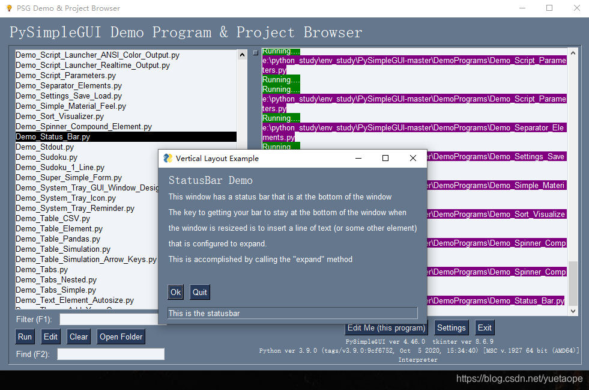This screenshot has height=390, width=589.
Task: Select Demo_Table_Simulation_Arrow_Keys.py
Action: (x=86, y=259)
